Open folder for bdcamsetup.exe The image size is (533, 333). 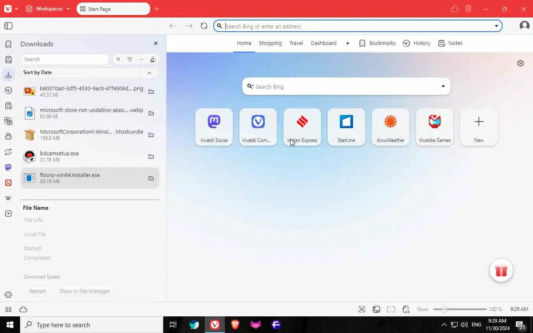coord(151,157)
